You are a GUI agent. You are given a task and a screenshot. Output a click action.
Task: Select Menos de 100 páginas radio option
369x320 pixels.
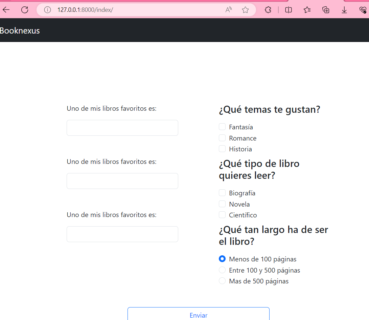[x=222, y=259]
